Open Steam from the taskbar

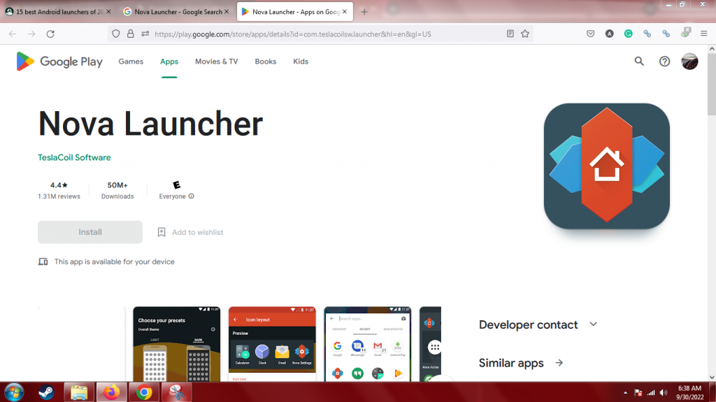tap(46, 392)
